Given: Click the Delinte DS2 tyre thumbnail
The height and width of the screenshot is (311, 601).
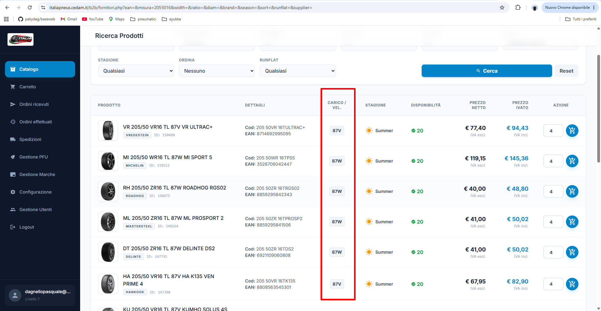Looking at the screenshot, I should point(108,252).
